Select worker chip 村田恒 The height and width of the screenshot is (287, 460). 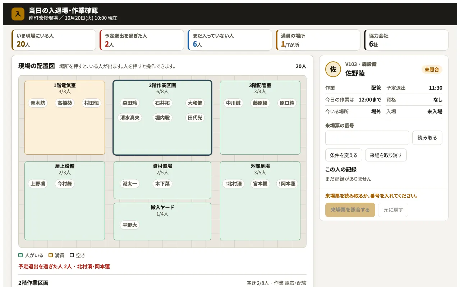pos(92,103)
